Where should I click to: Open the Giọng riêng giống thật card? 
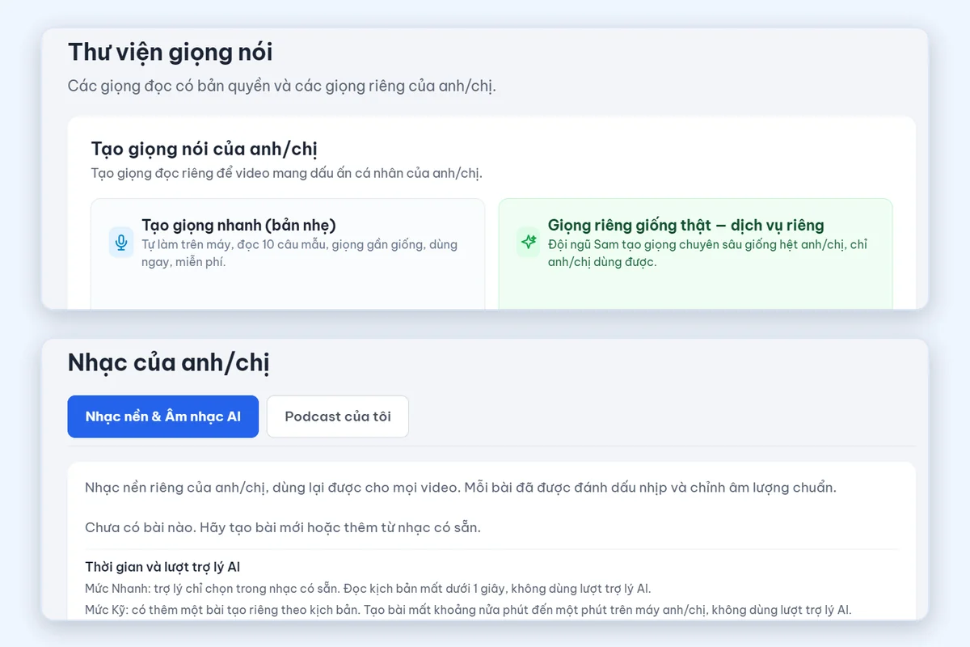[x=695, y=254]
